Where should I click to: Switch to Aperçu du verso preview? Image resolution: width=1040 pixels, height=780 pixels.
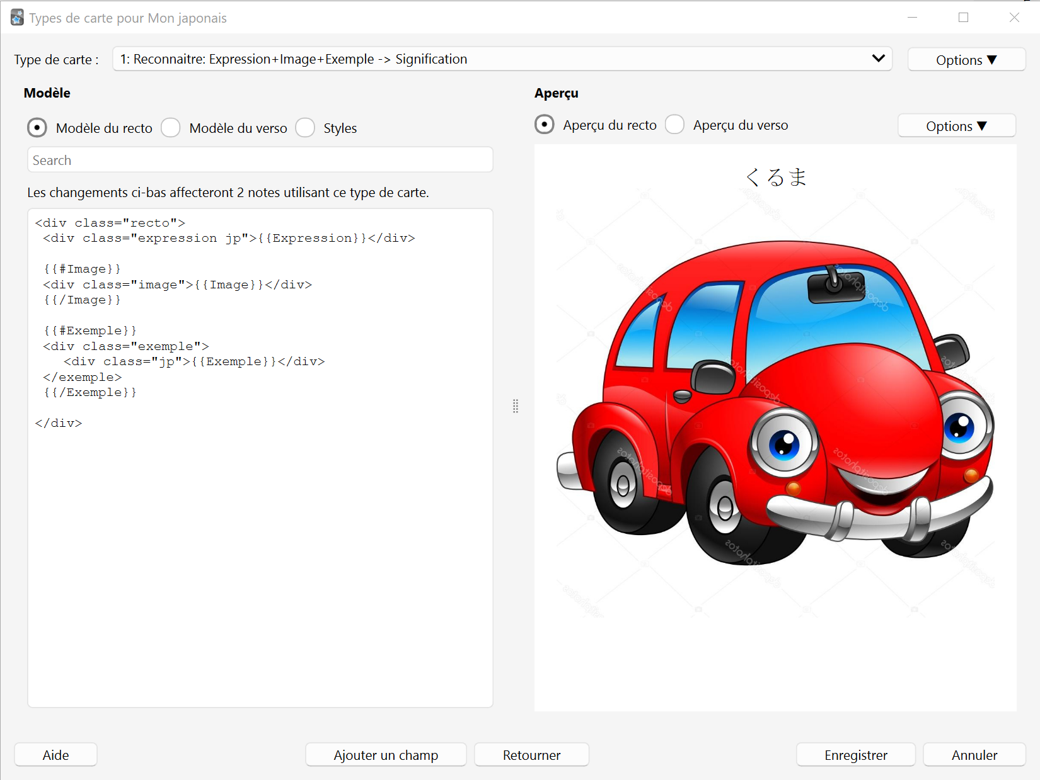[674, 125]
